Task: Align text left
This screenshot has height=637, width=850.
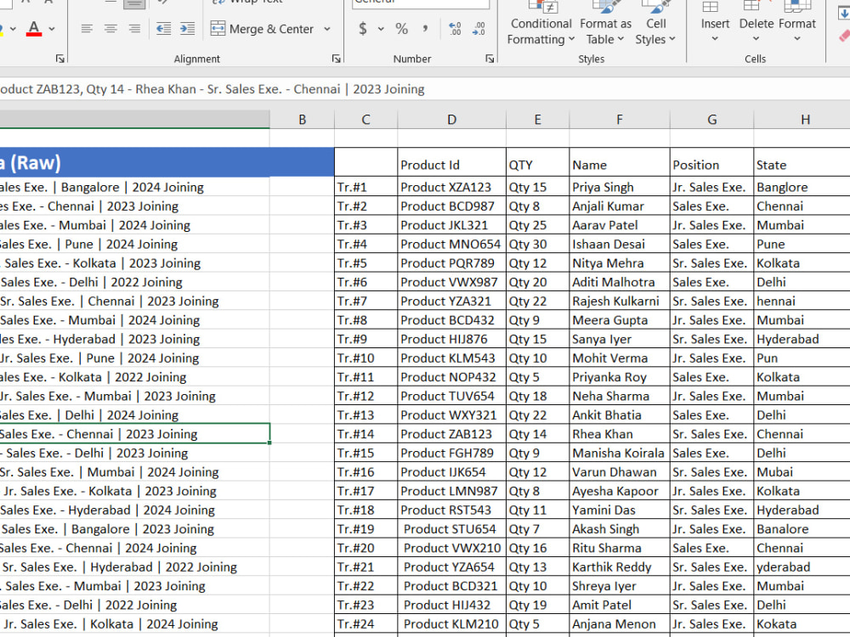Action: (87, 29)
